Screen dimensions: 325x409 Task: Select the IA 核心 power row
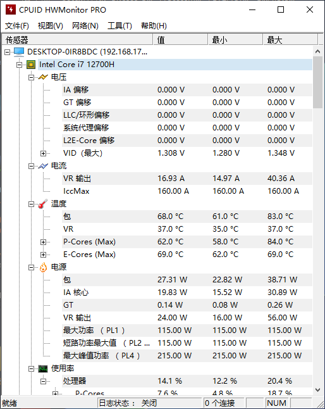pyautogui.click(x=187, y=293)
